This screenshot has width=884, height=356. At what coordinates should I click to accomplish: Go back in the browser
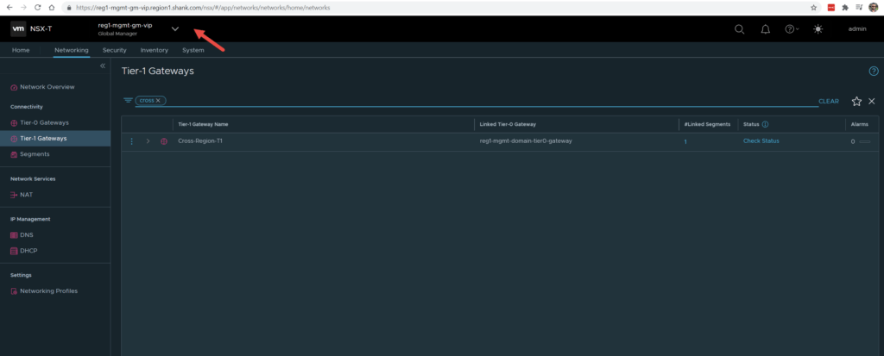9,8
